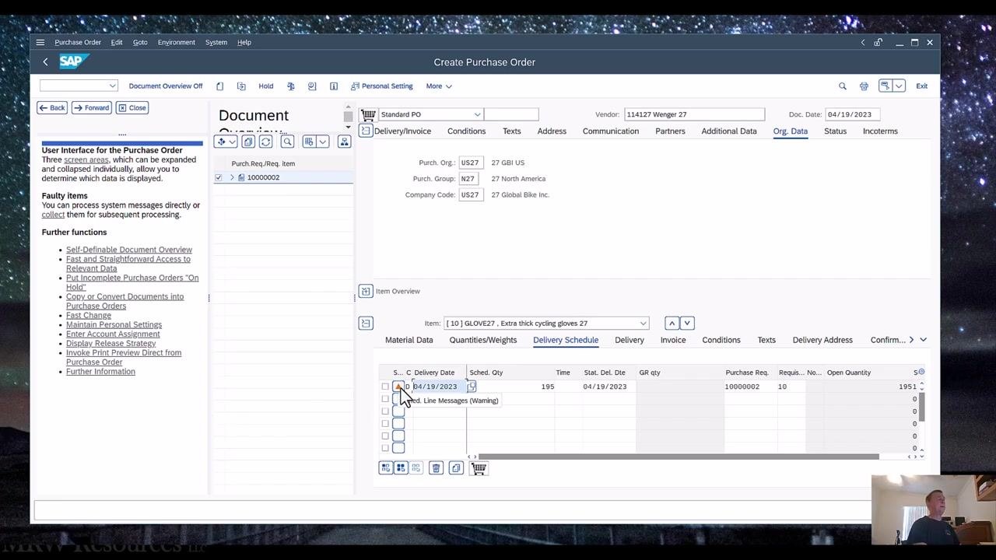Collapse the header section toggle icon
This screenshot has width=996, height=560.
click(x=366, y=131)
